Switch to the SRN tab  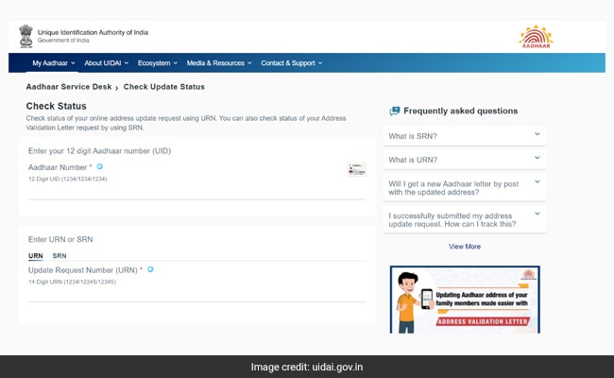60,256
